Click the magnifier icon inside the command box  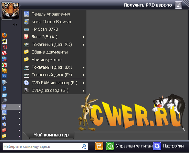tap(84, 146)
